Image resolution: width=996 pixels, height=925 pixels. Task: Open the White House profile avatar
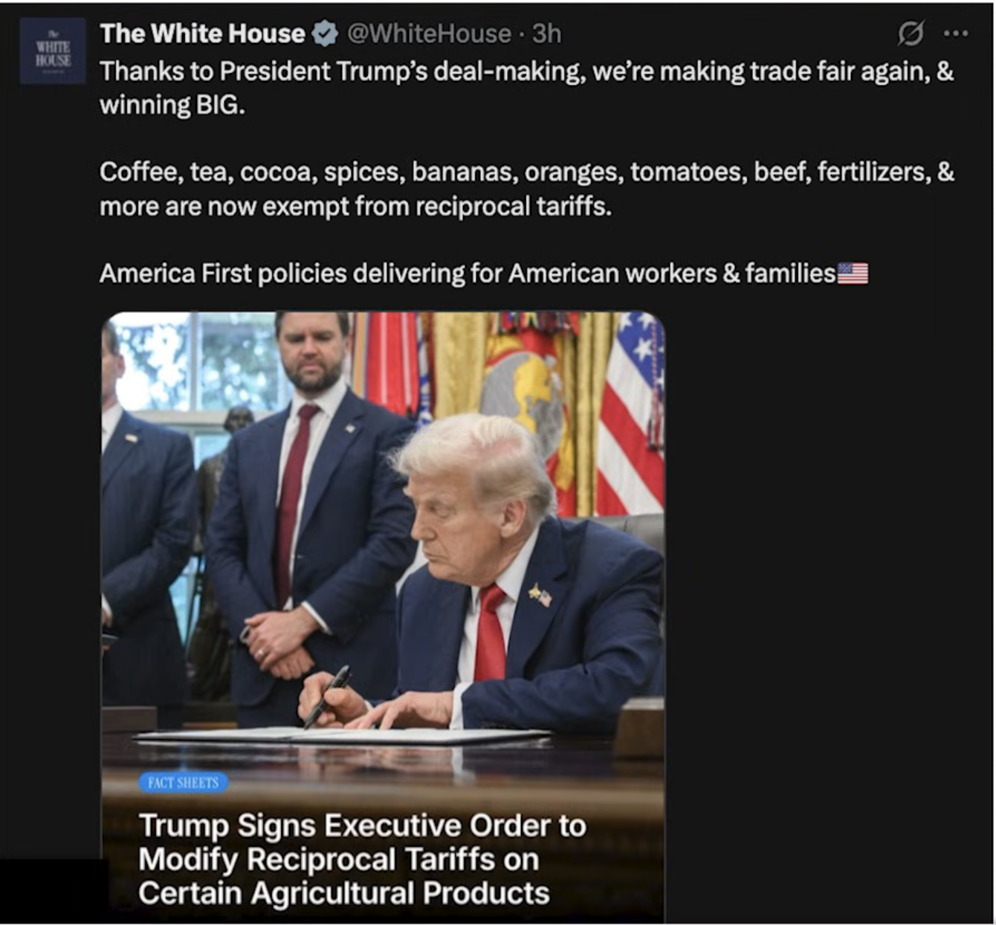[x=53, y=51]
